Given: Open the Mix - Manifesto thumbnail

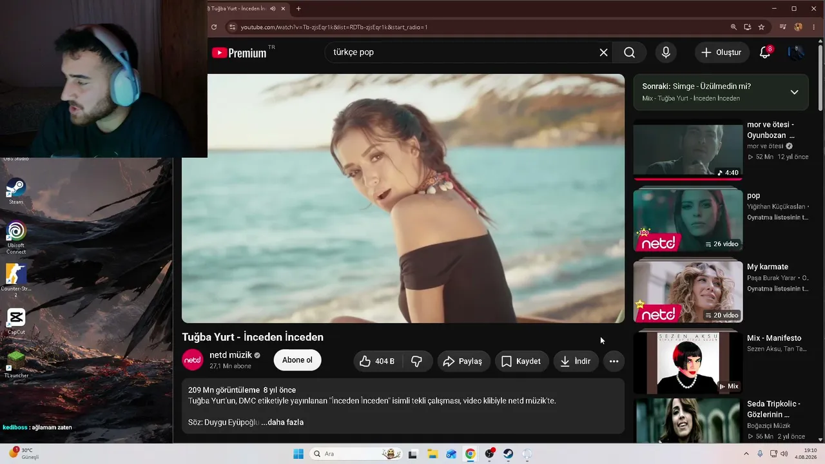Looking at the screenshot, I should point(688,363).
